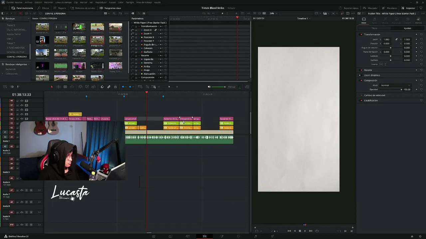
Task: Toggle the Transformación enable switch
Action: tap(361, 35)
